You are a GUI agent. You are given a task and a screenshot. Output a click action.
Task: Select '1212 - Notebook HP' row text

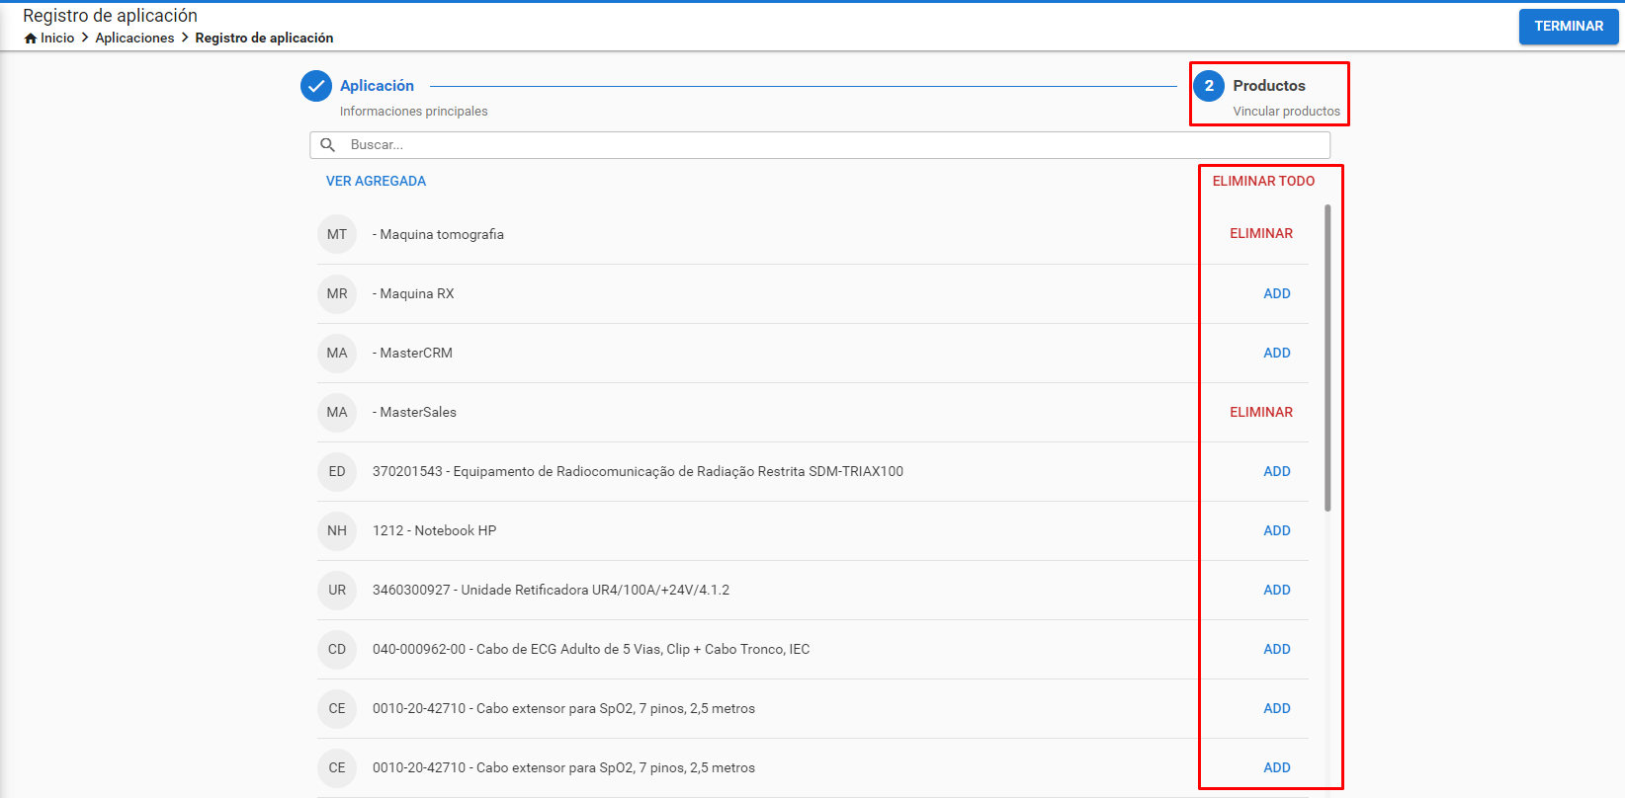coord(434,530)
